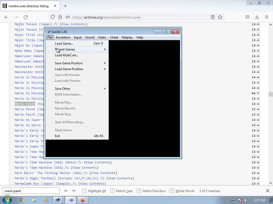The image size is (273, 204).
Task: Enable Match Diacritics checkbox
Action: point(139,191)
